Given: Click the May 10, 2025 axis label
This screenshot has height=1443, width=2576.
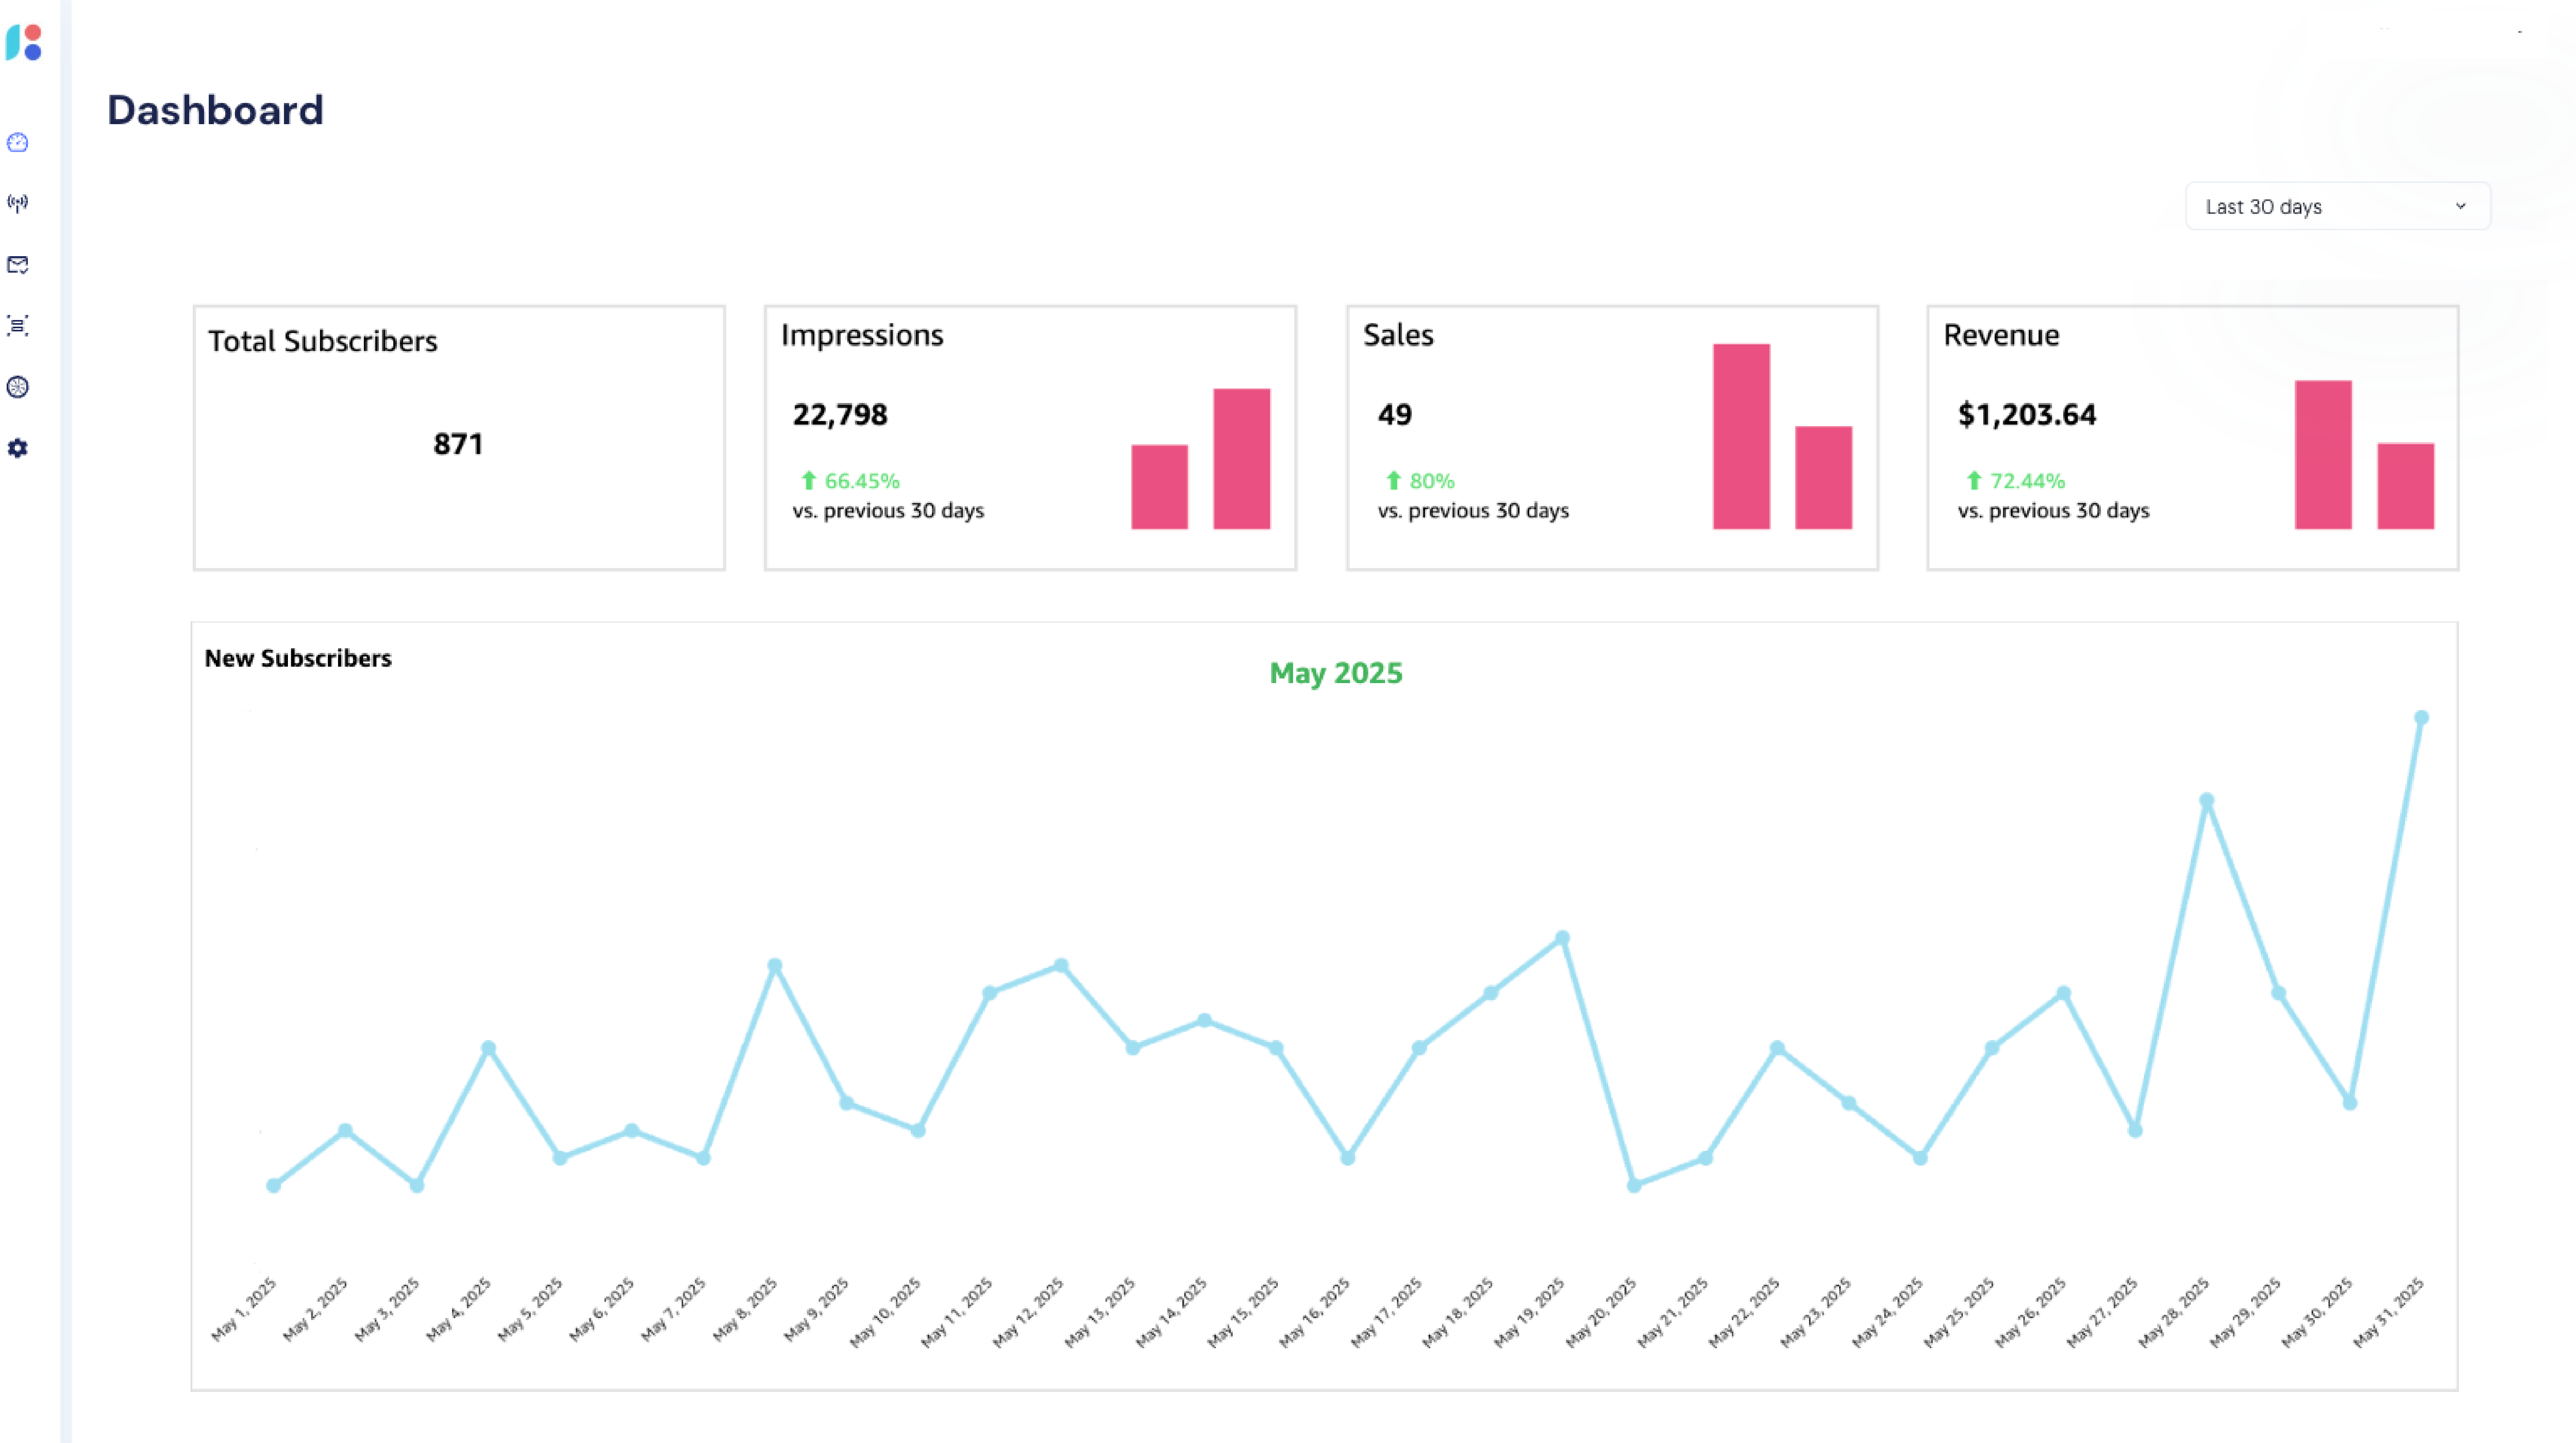Looking at the screenshot, I should pyautogui.click(x=885, y=1312).
